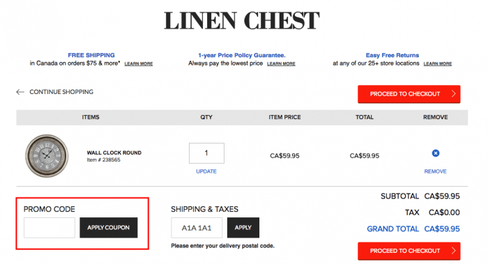Viewport: 488px width, 264px height.
Task: Apply the coupon code
Action: coord(108,228)
